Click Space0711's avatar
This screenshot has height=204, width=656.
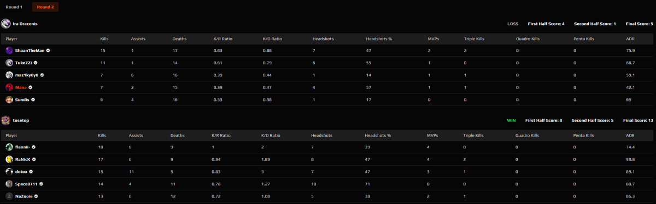pyautogui.click(x=9, y=184)
